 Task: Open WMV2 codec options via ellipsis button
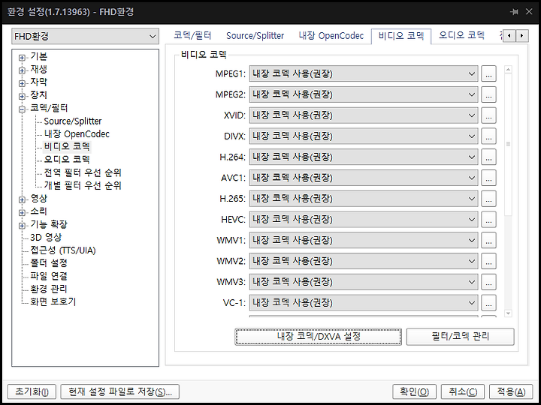488,261
